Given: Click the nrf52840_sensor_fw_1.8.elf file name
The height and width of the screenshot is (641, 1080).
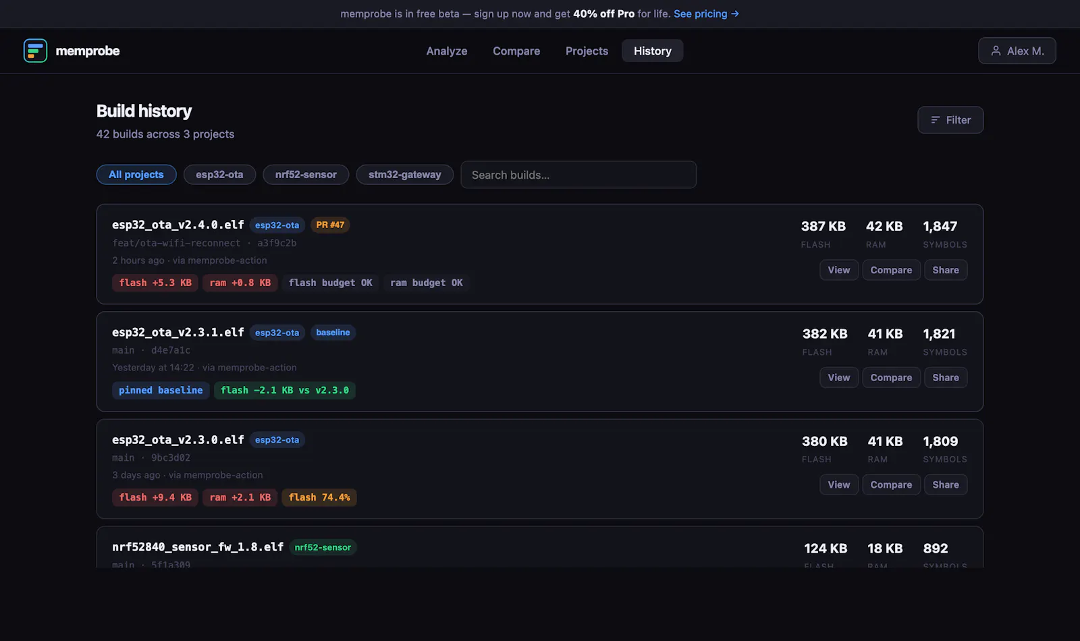Looking at the screenshot, I should [198, 547].
